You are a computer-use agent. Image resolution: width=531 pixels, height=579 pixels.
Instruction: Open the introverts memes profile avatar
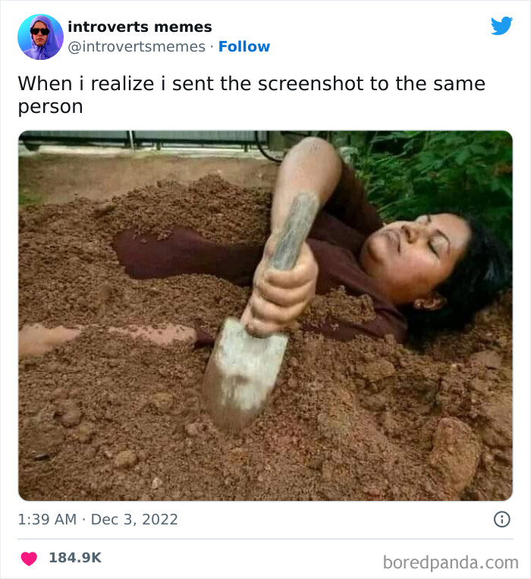click(40, 37)
